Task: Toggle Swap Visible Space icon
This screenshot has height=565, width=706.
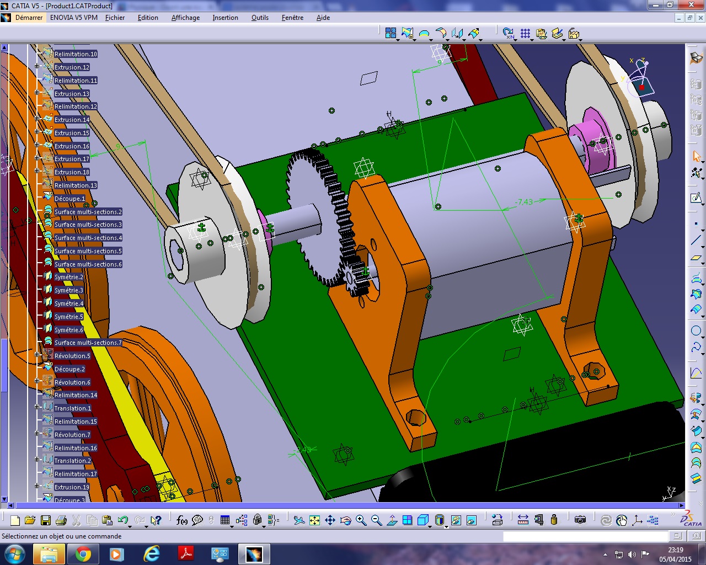Action: coord(471,520)
